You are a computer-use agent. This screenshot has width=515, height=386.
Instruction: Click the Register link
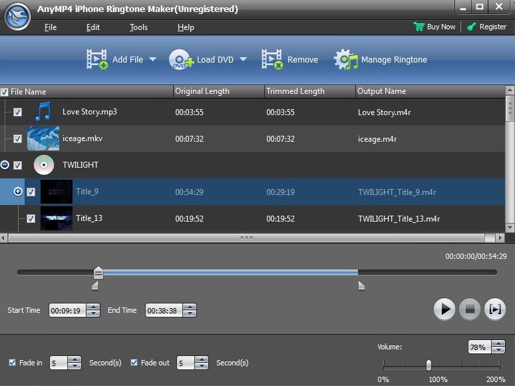point(492,27)
